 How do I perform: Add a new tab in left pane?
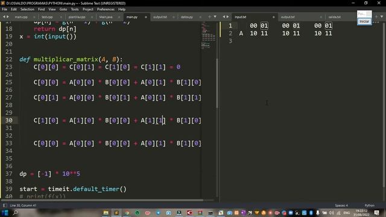click(x=209, y=17)
